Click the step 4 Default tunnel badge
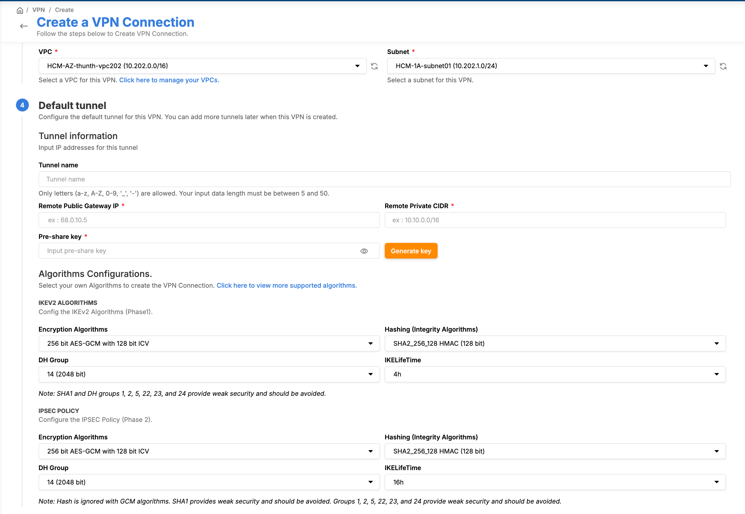 click(22, 105)
